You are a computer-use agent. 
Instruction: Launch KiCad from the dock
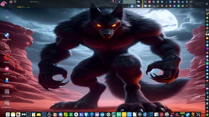coord(81,114)
